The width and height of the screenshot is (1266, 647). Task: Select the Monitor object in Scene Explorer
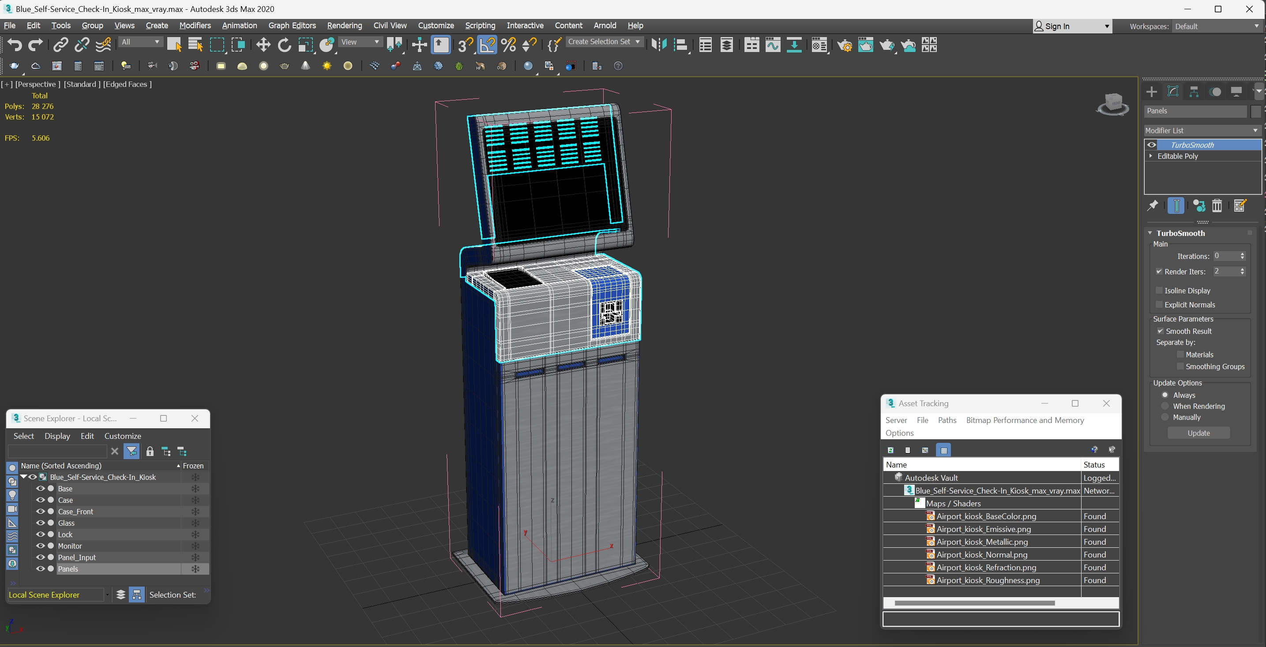point(70,546)
